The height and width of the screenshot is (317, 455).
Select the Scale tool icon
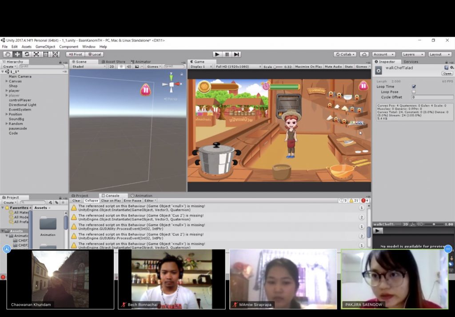36,54
